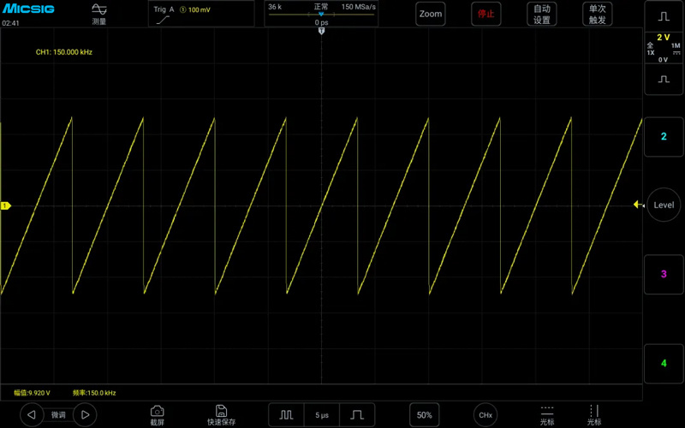
Task: Open the Trig A 100 mV trigger settings
Action: pyautogui.click(x=201, y=14)
